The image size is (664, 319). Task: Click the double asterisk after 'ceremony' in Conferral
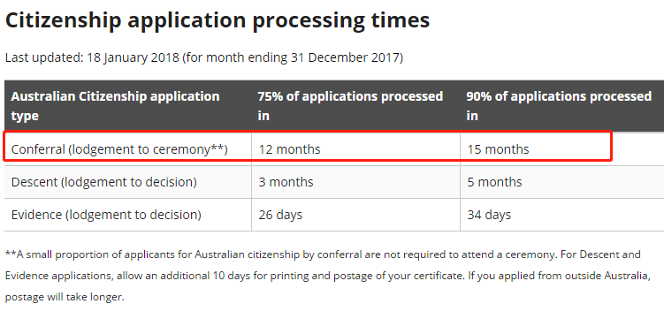tap(218, 148)
